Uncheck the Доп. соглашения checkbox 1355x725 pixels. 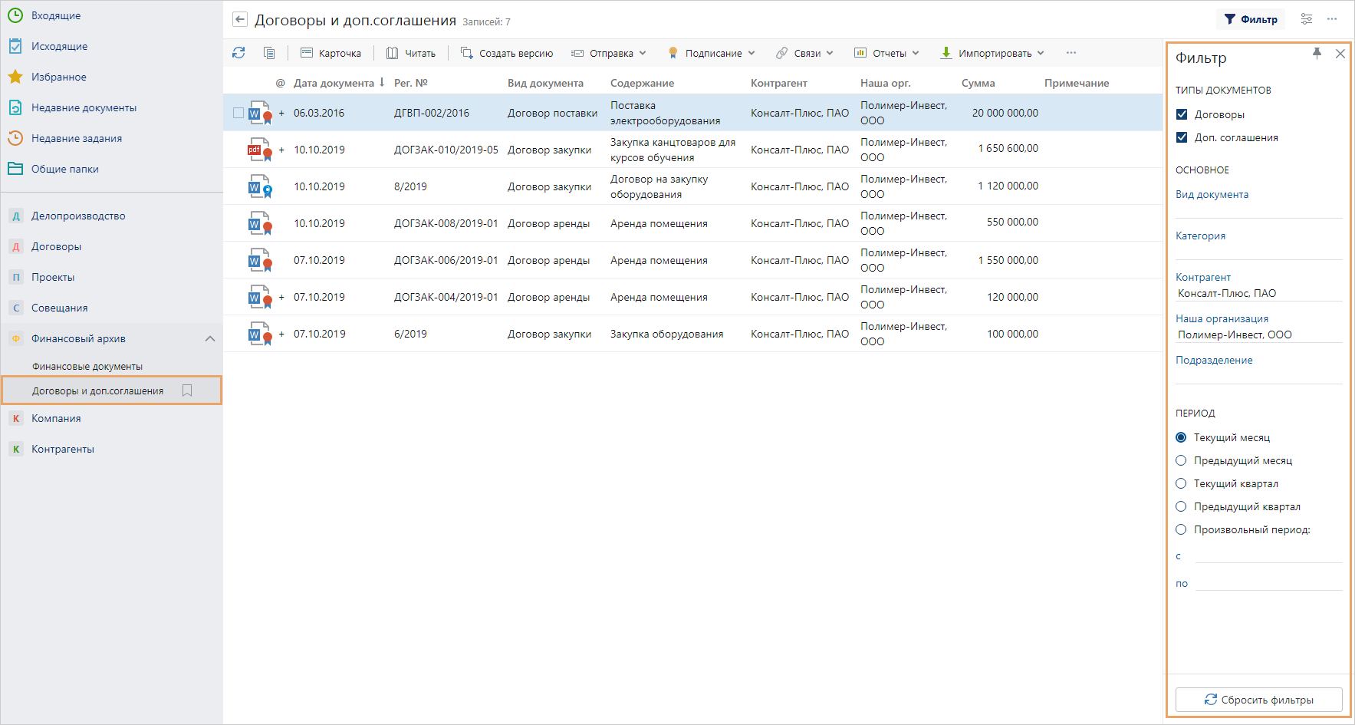(x=1182, y=137)
